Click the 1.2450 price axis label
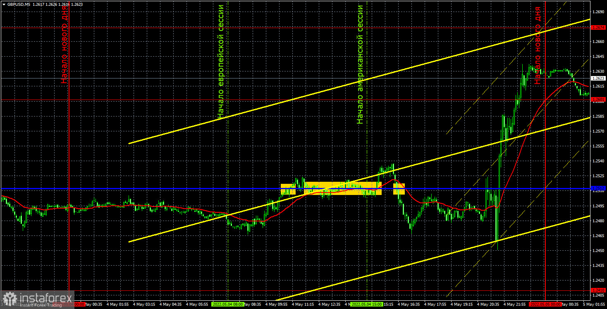Viewport: 607px width, 309px height. click(x=599, y=250)
